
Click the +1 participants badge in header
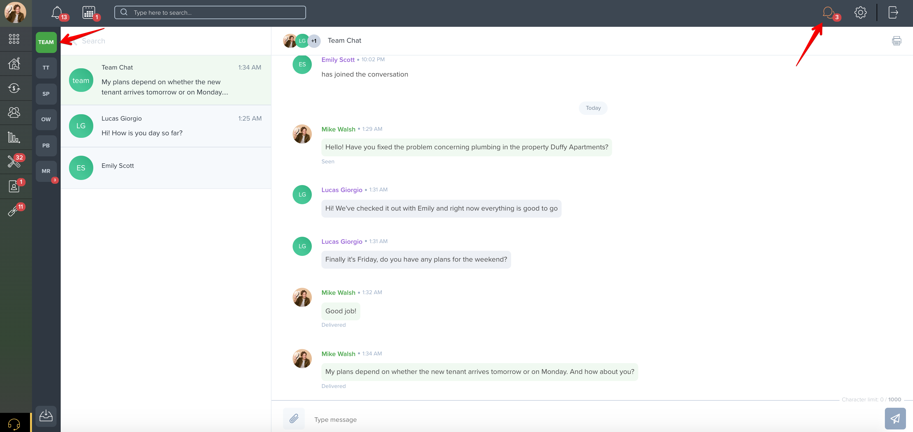314,41
